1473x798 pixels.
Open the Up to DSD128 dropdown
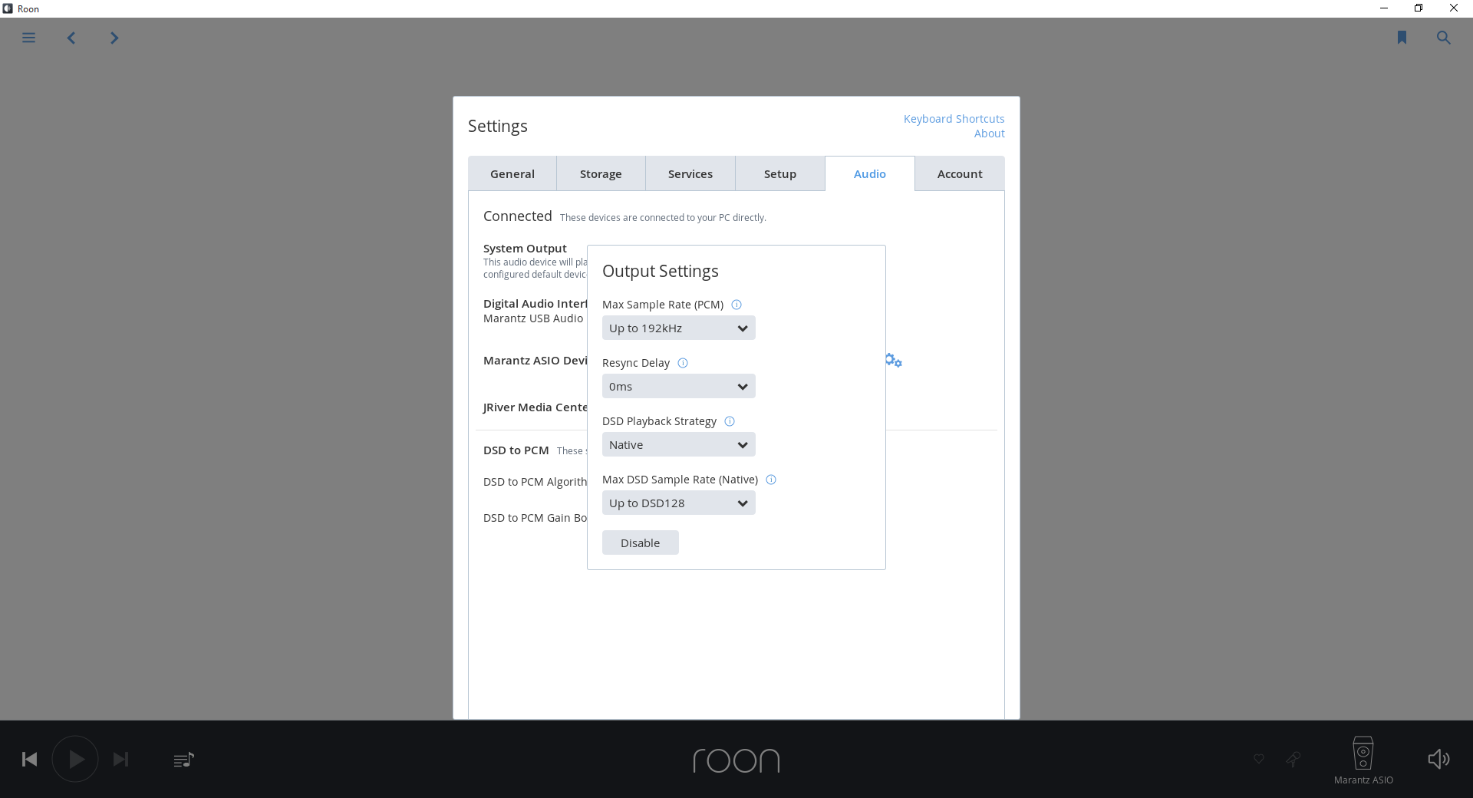679,503
